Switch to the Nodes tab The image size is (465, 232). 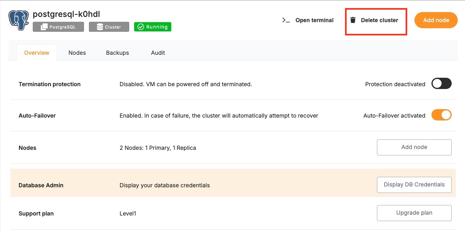[77, 53]
